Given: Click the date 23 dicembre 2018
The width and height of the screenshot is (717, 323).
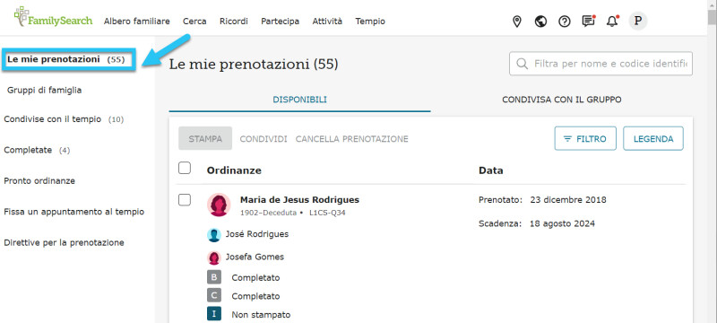Looking at the screenshot, I should click(568, 200).
